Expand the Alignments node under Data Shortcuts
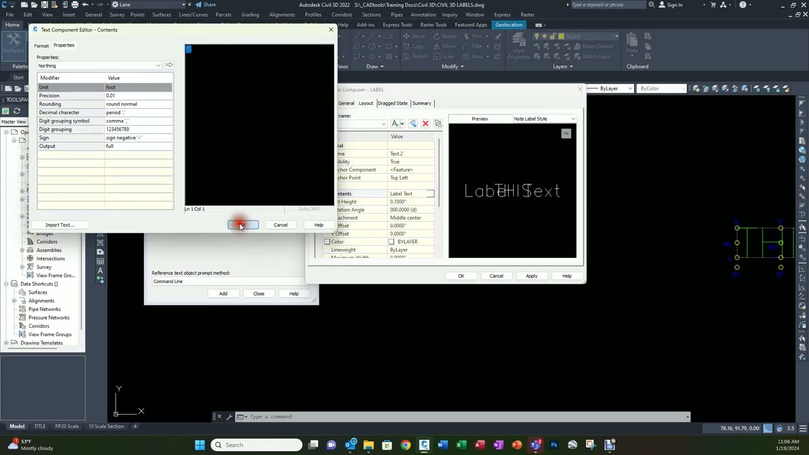This screenshot has width=809, height=455. [x=15, y=301]
